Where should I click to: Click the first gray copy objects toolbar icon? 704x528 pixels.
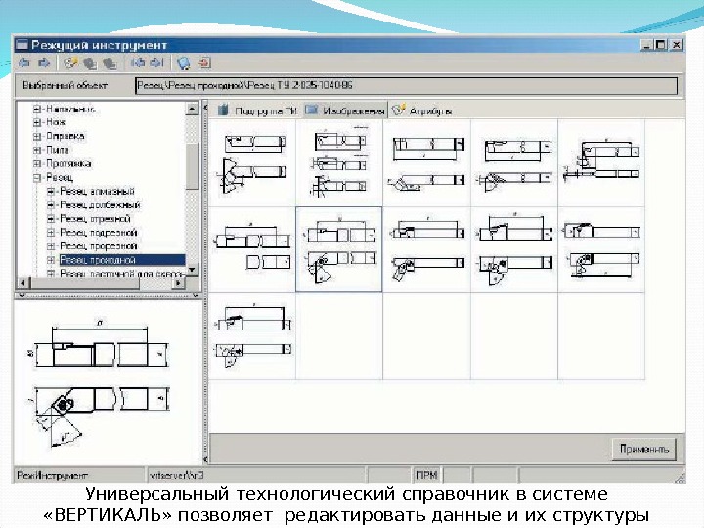coord(90,64)
